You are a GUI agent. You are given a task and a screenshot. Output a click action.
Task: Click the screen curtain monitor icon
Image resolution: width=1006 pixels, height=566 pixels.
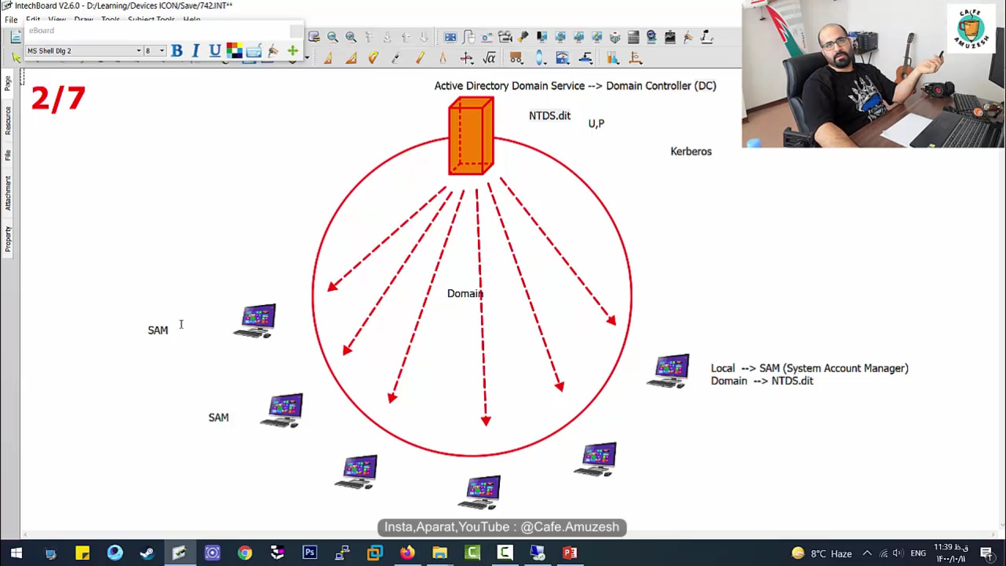tap(542, 37)
